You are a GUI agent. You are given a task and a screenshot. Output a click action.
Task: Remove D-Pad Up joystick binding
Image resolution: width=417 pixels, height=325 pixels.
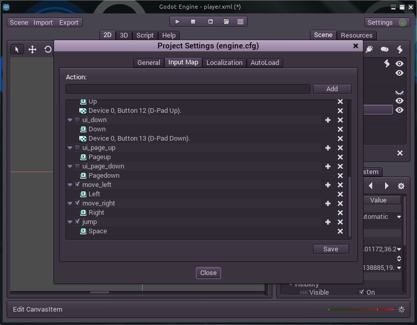[x=340, y=111]
